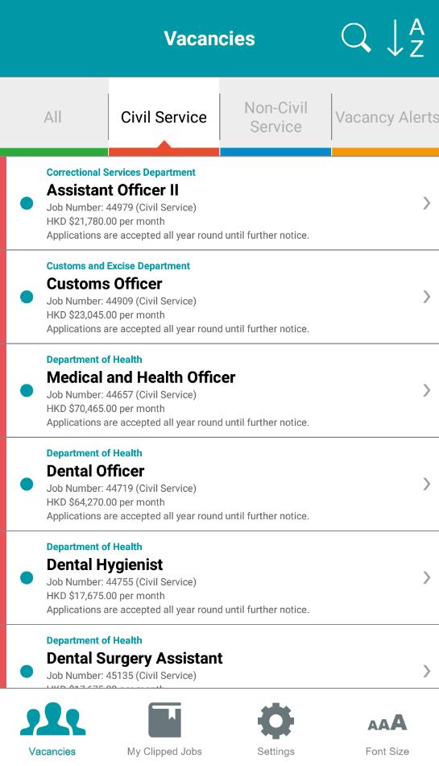The image size is (439, 766).
Task: Open the Vacancies people icon
Action: [52, 719]
